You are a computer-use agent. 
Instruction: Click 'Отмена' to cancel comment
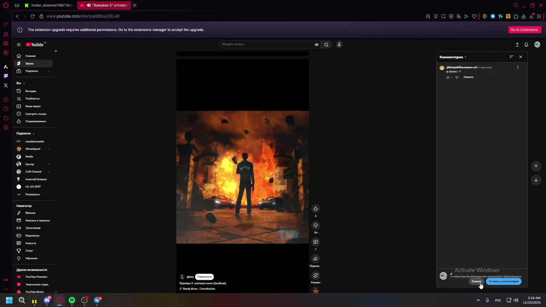pos(476,281)
